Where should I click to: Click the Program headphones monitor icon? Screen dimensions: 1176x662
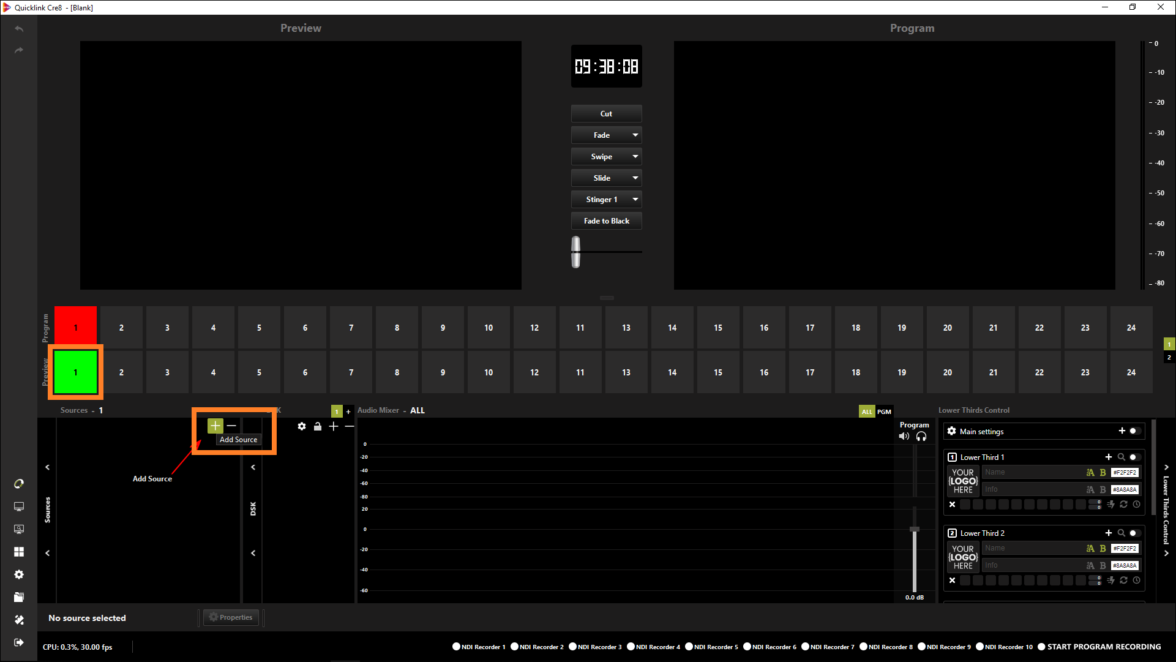[x=921, y=437]
